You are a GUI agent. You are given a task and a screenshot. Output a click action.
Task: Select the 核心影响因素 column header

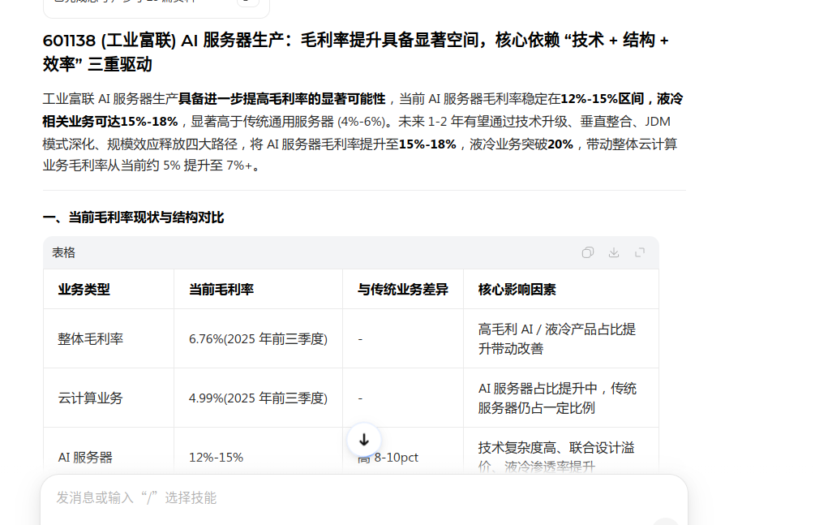point(517,290)
